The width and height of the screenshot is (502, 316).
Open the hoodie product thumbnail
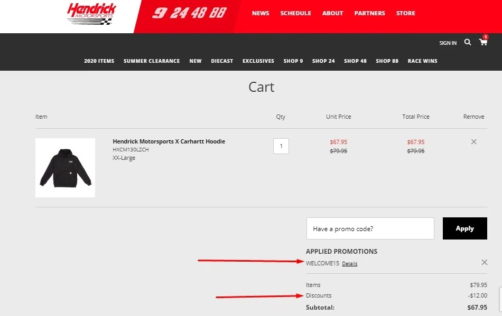point(65,167)
